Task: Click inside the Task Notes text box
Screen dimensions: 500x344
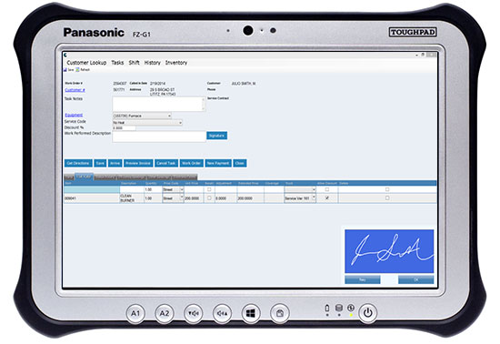Action: point(158,104)
